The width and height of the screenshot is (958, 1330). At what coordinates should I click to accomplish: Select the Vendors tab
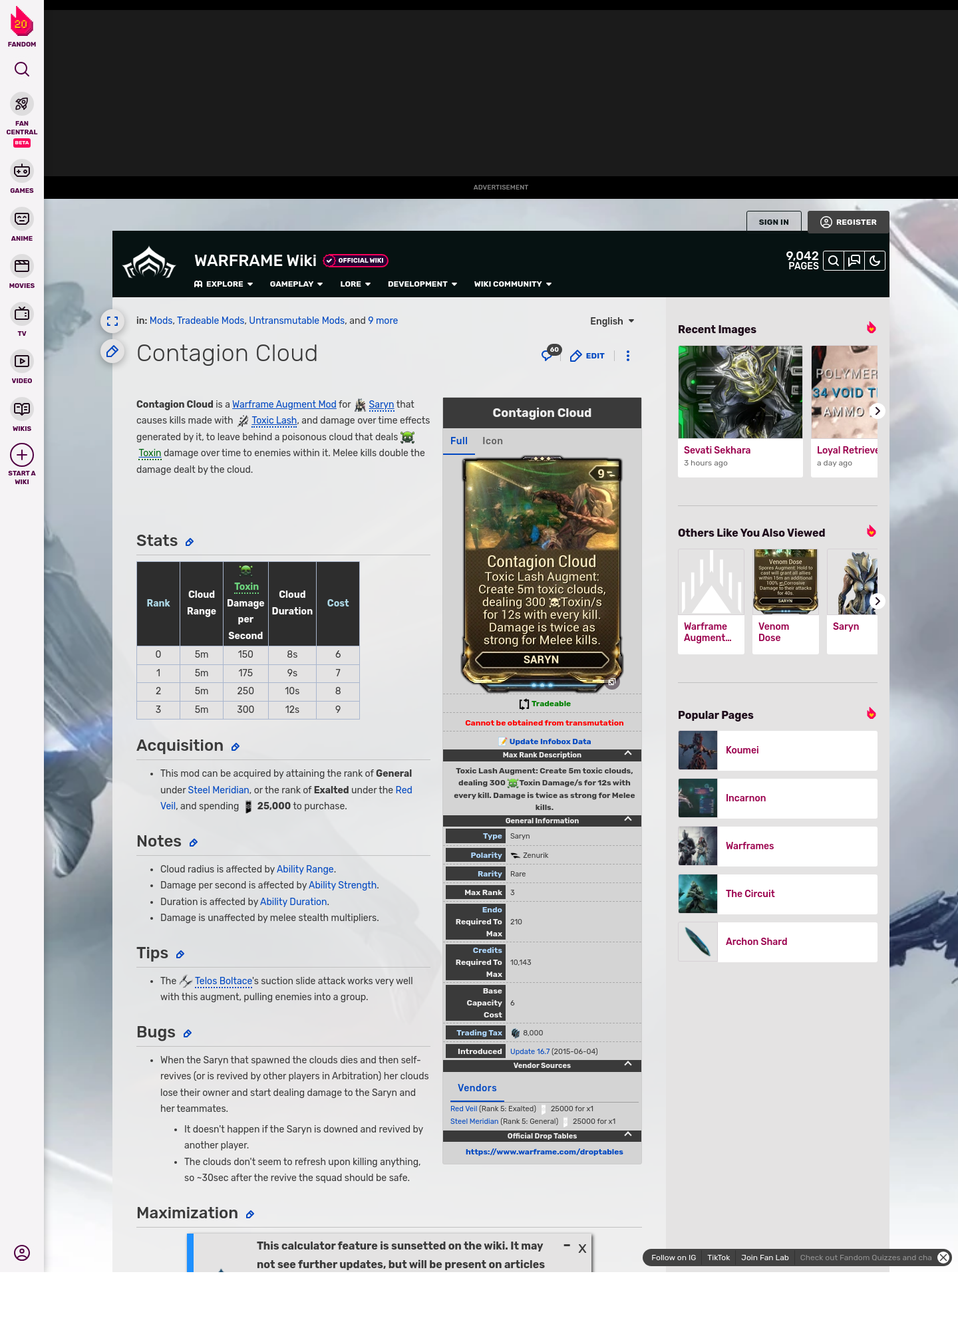(x=477, y=1088)
